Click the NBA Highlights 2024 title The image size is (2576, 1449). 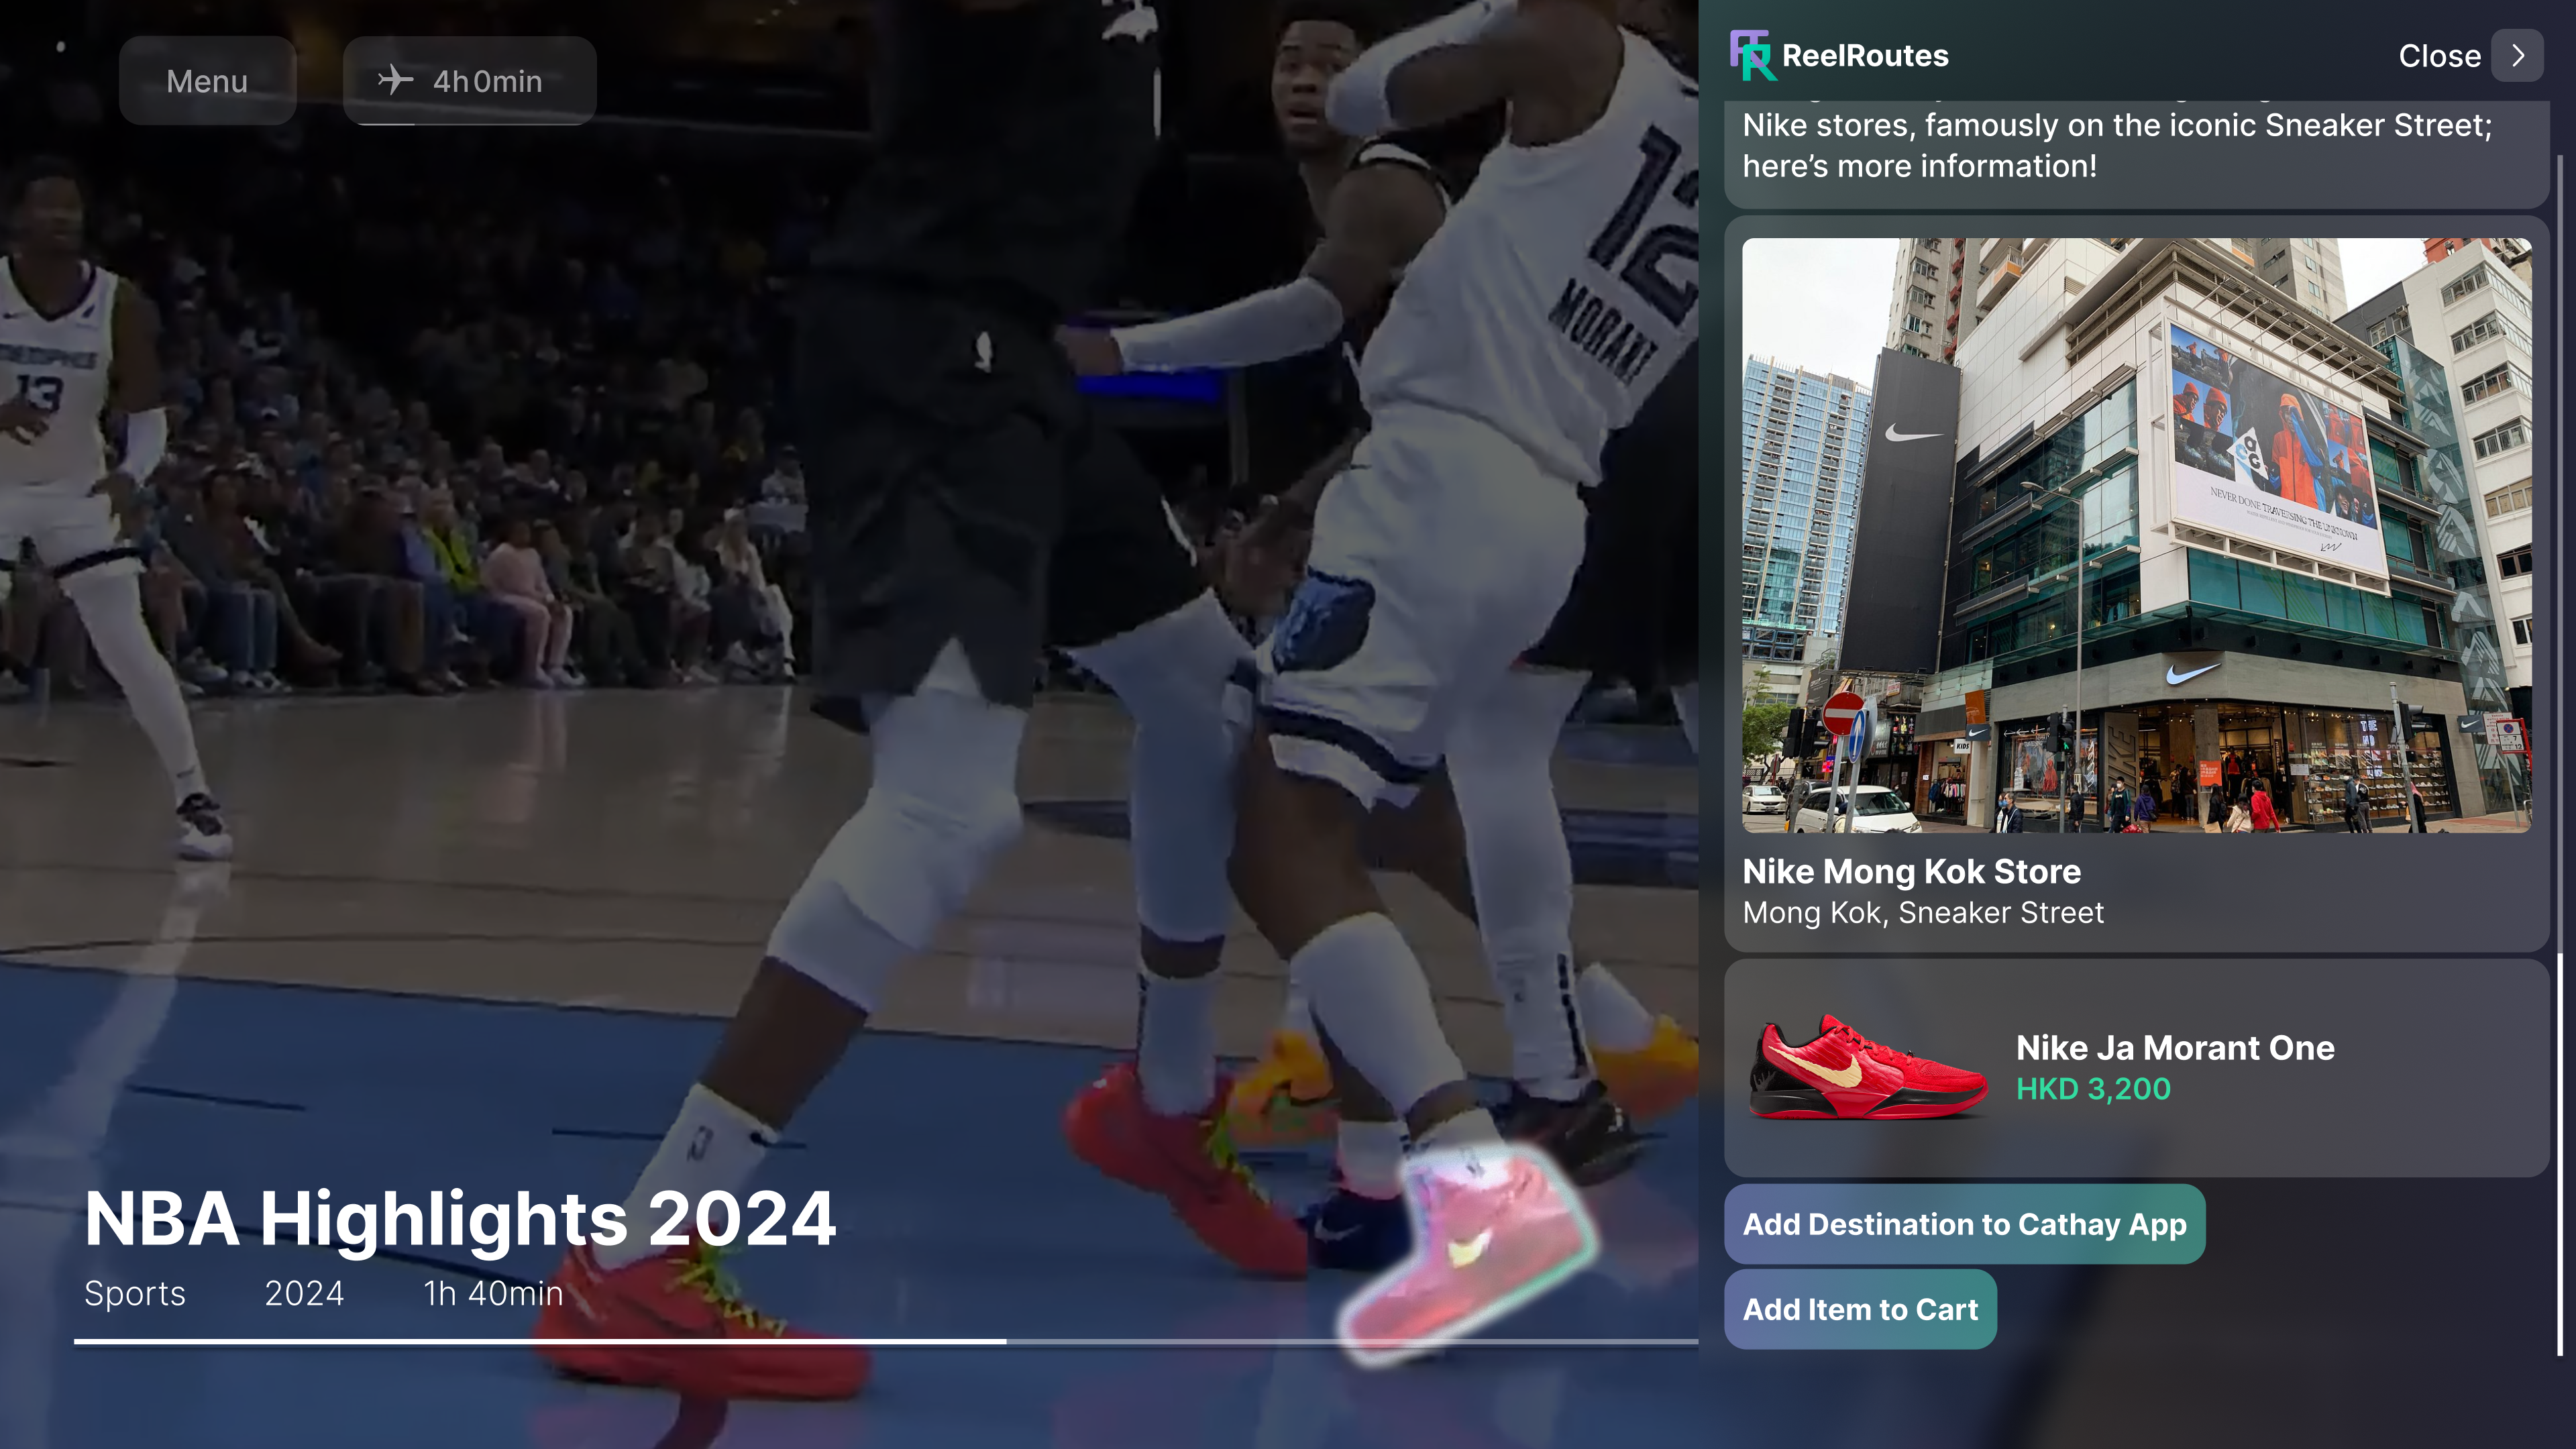[460, 1219]
